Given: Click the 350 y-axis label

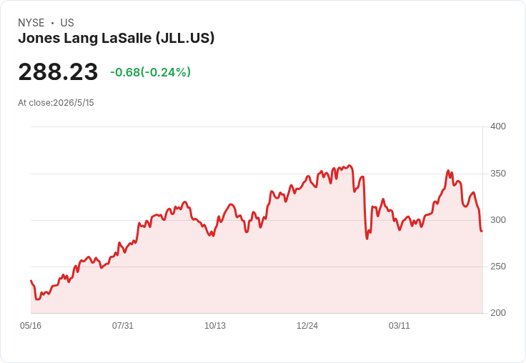Looking at the screenshot, I should [x=498, y=174].
